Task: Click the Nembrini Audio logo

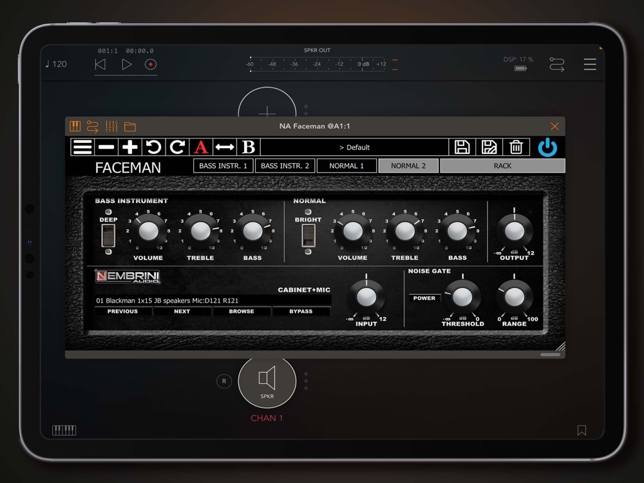Action: click(x=128, y=276)
